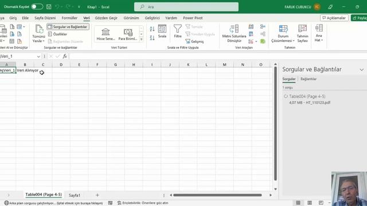Sort A to Z ascending
The image size is (367, 206).
(152, 29)
